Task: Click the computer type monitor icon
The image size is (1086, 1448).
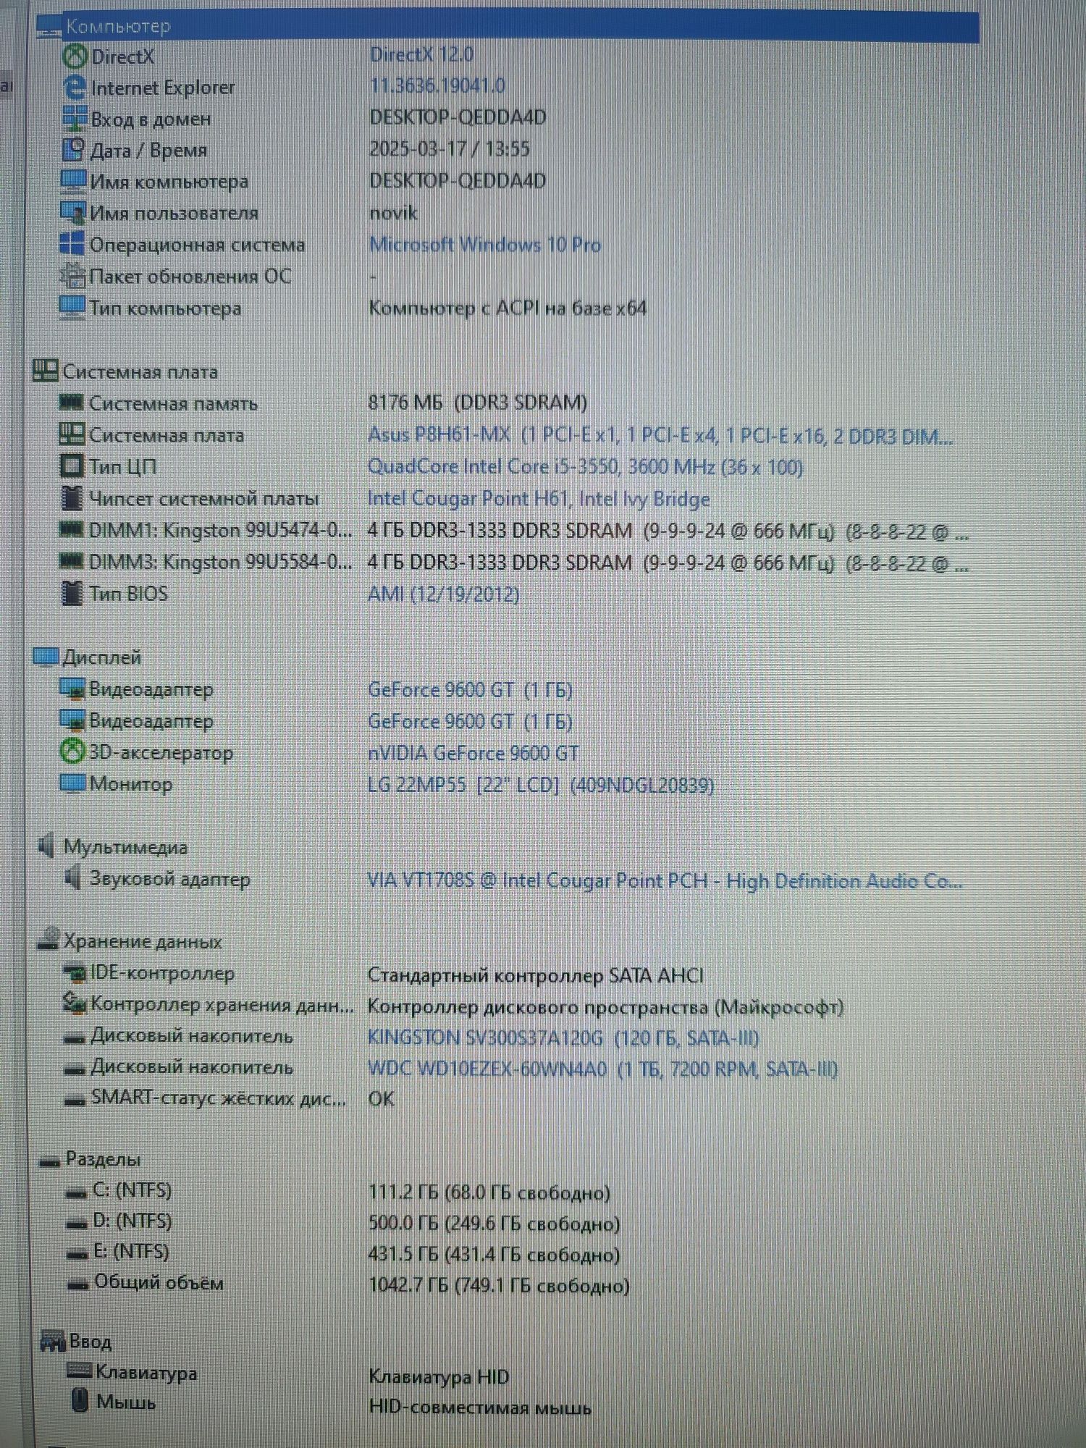Action: coord(72,307)
